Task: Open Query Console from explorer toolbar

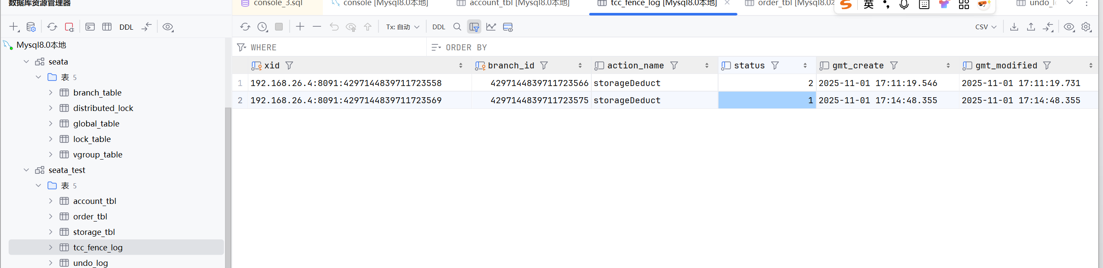Action: pyautogui.click(x=90, y=27)
